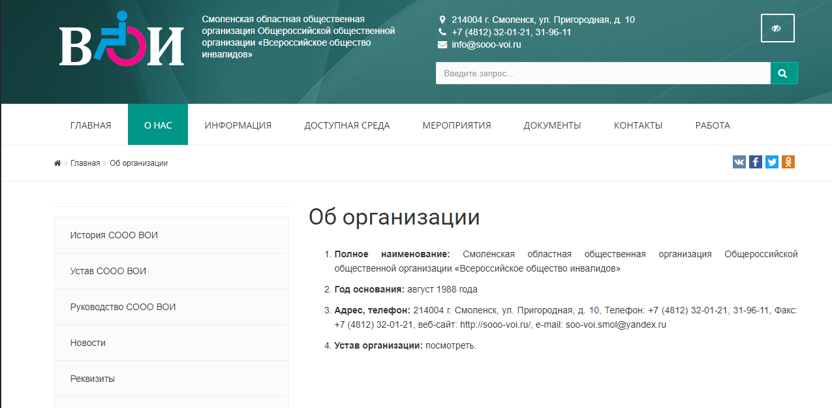This screenshot has height=408, width=832.
Task: Click the 'Полное наименование:' label
Action: (392, 254)
